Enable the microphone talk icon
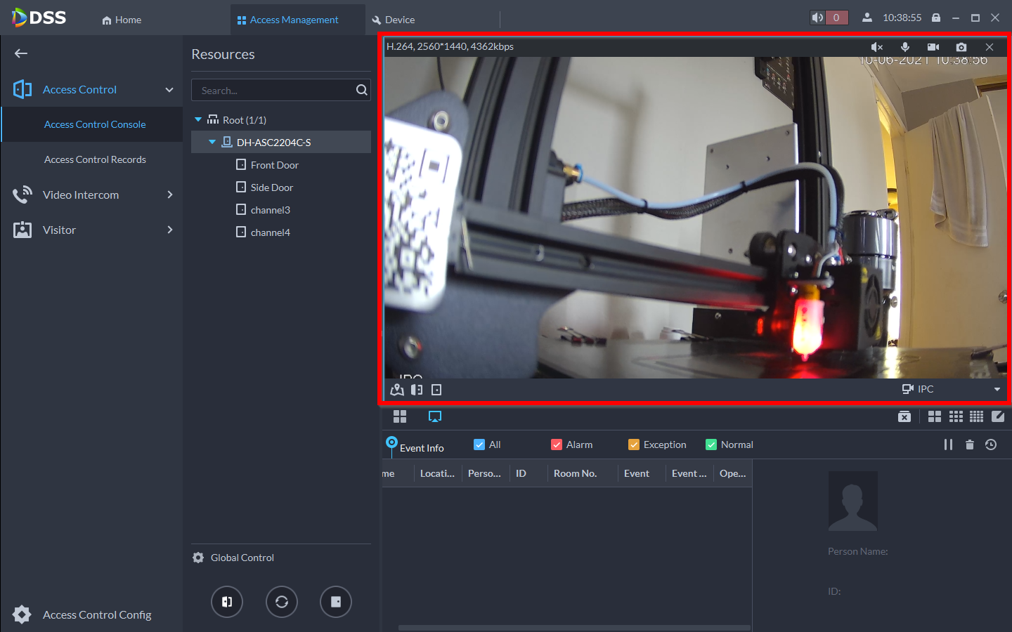Viewport: 1012px width, 632px height. [904, 47]
